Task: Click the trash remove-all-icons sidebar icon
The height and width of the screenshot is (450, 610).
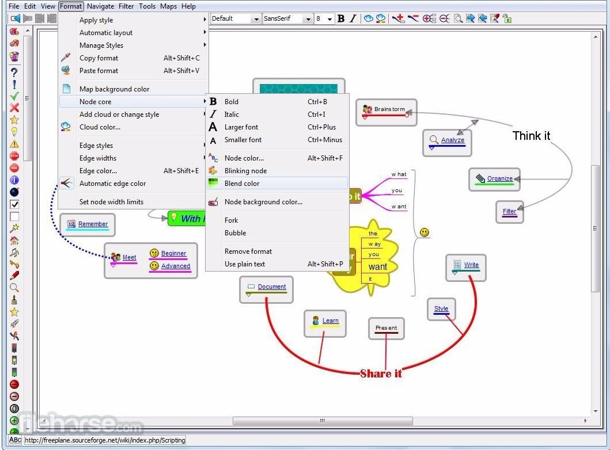Action: (14, 56)
